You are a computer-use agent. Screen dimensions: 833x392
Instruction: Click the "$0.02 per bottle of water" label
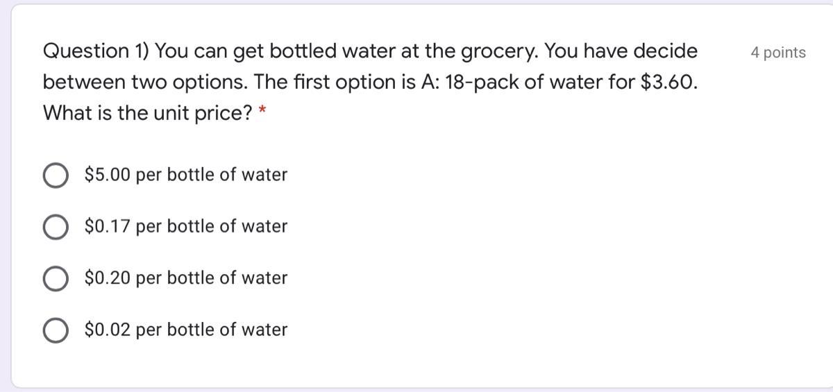pyautogui.click(x=185, y=330)
